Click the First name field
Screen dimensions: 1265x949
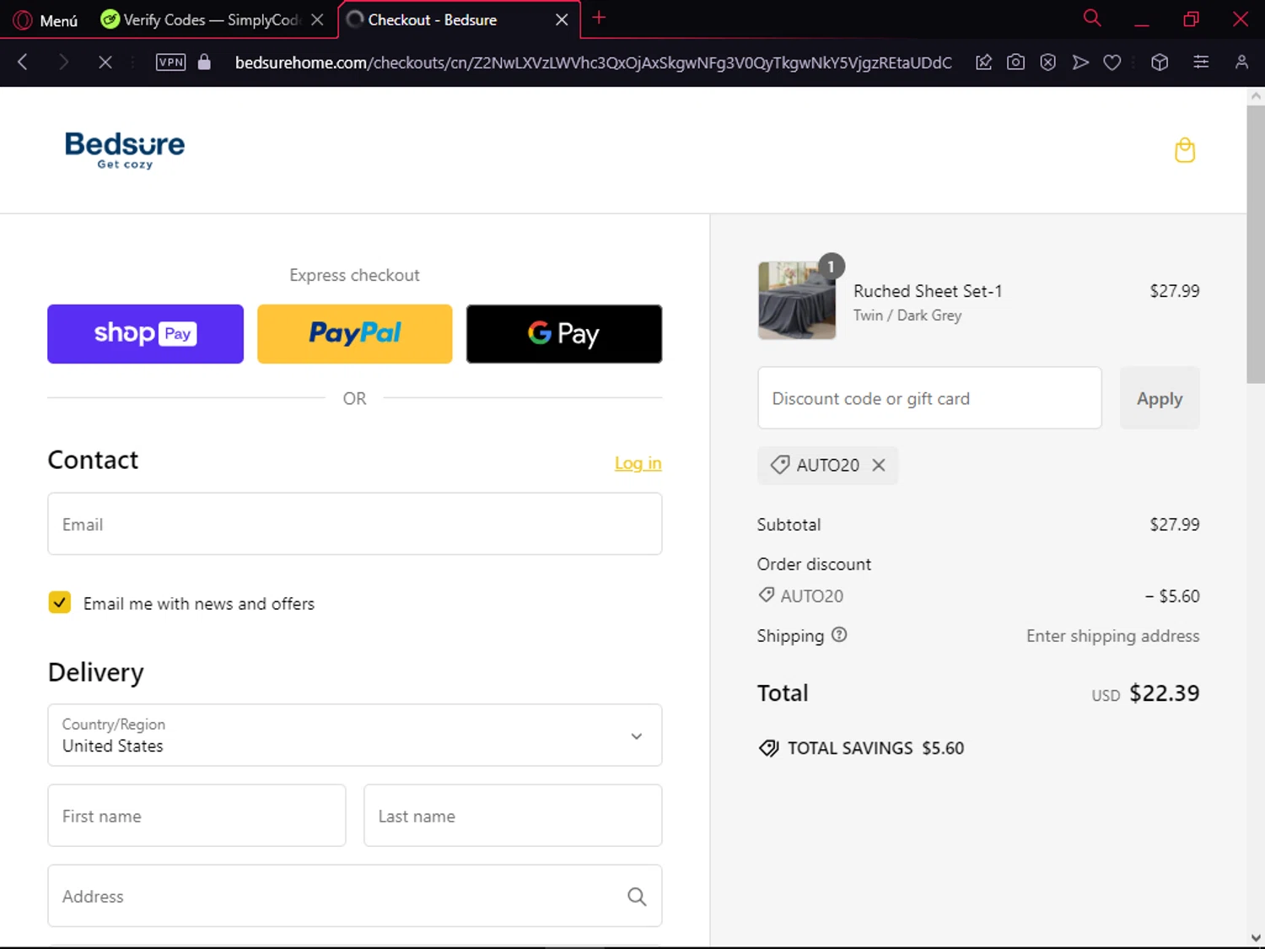point(196,816)
